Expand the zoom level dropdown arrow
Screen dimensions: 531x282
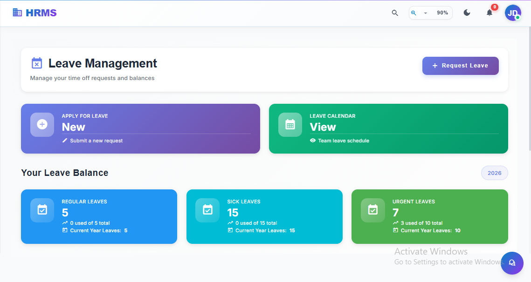(x=425, y=13)
